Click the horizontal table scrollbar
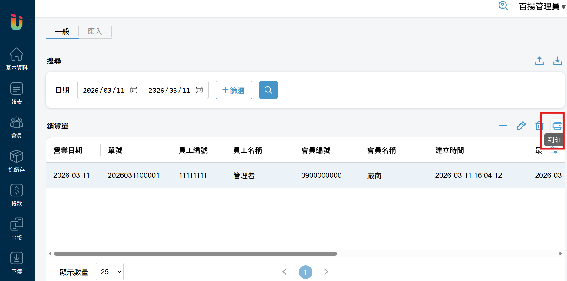This screenshot has height=281, width=567. click(195, 254)
